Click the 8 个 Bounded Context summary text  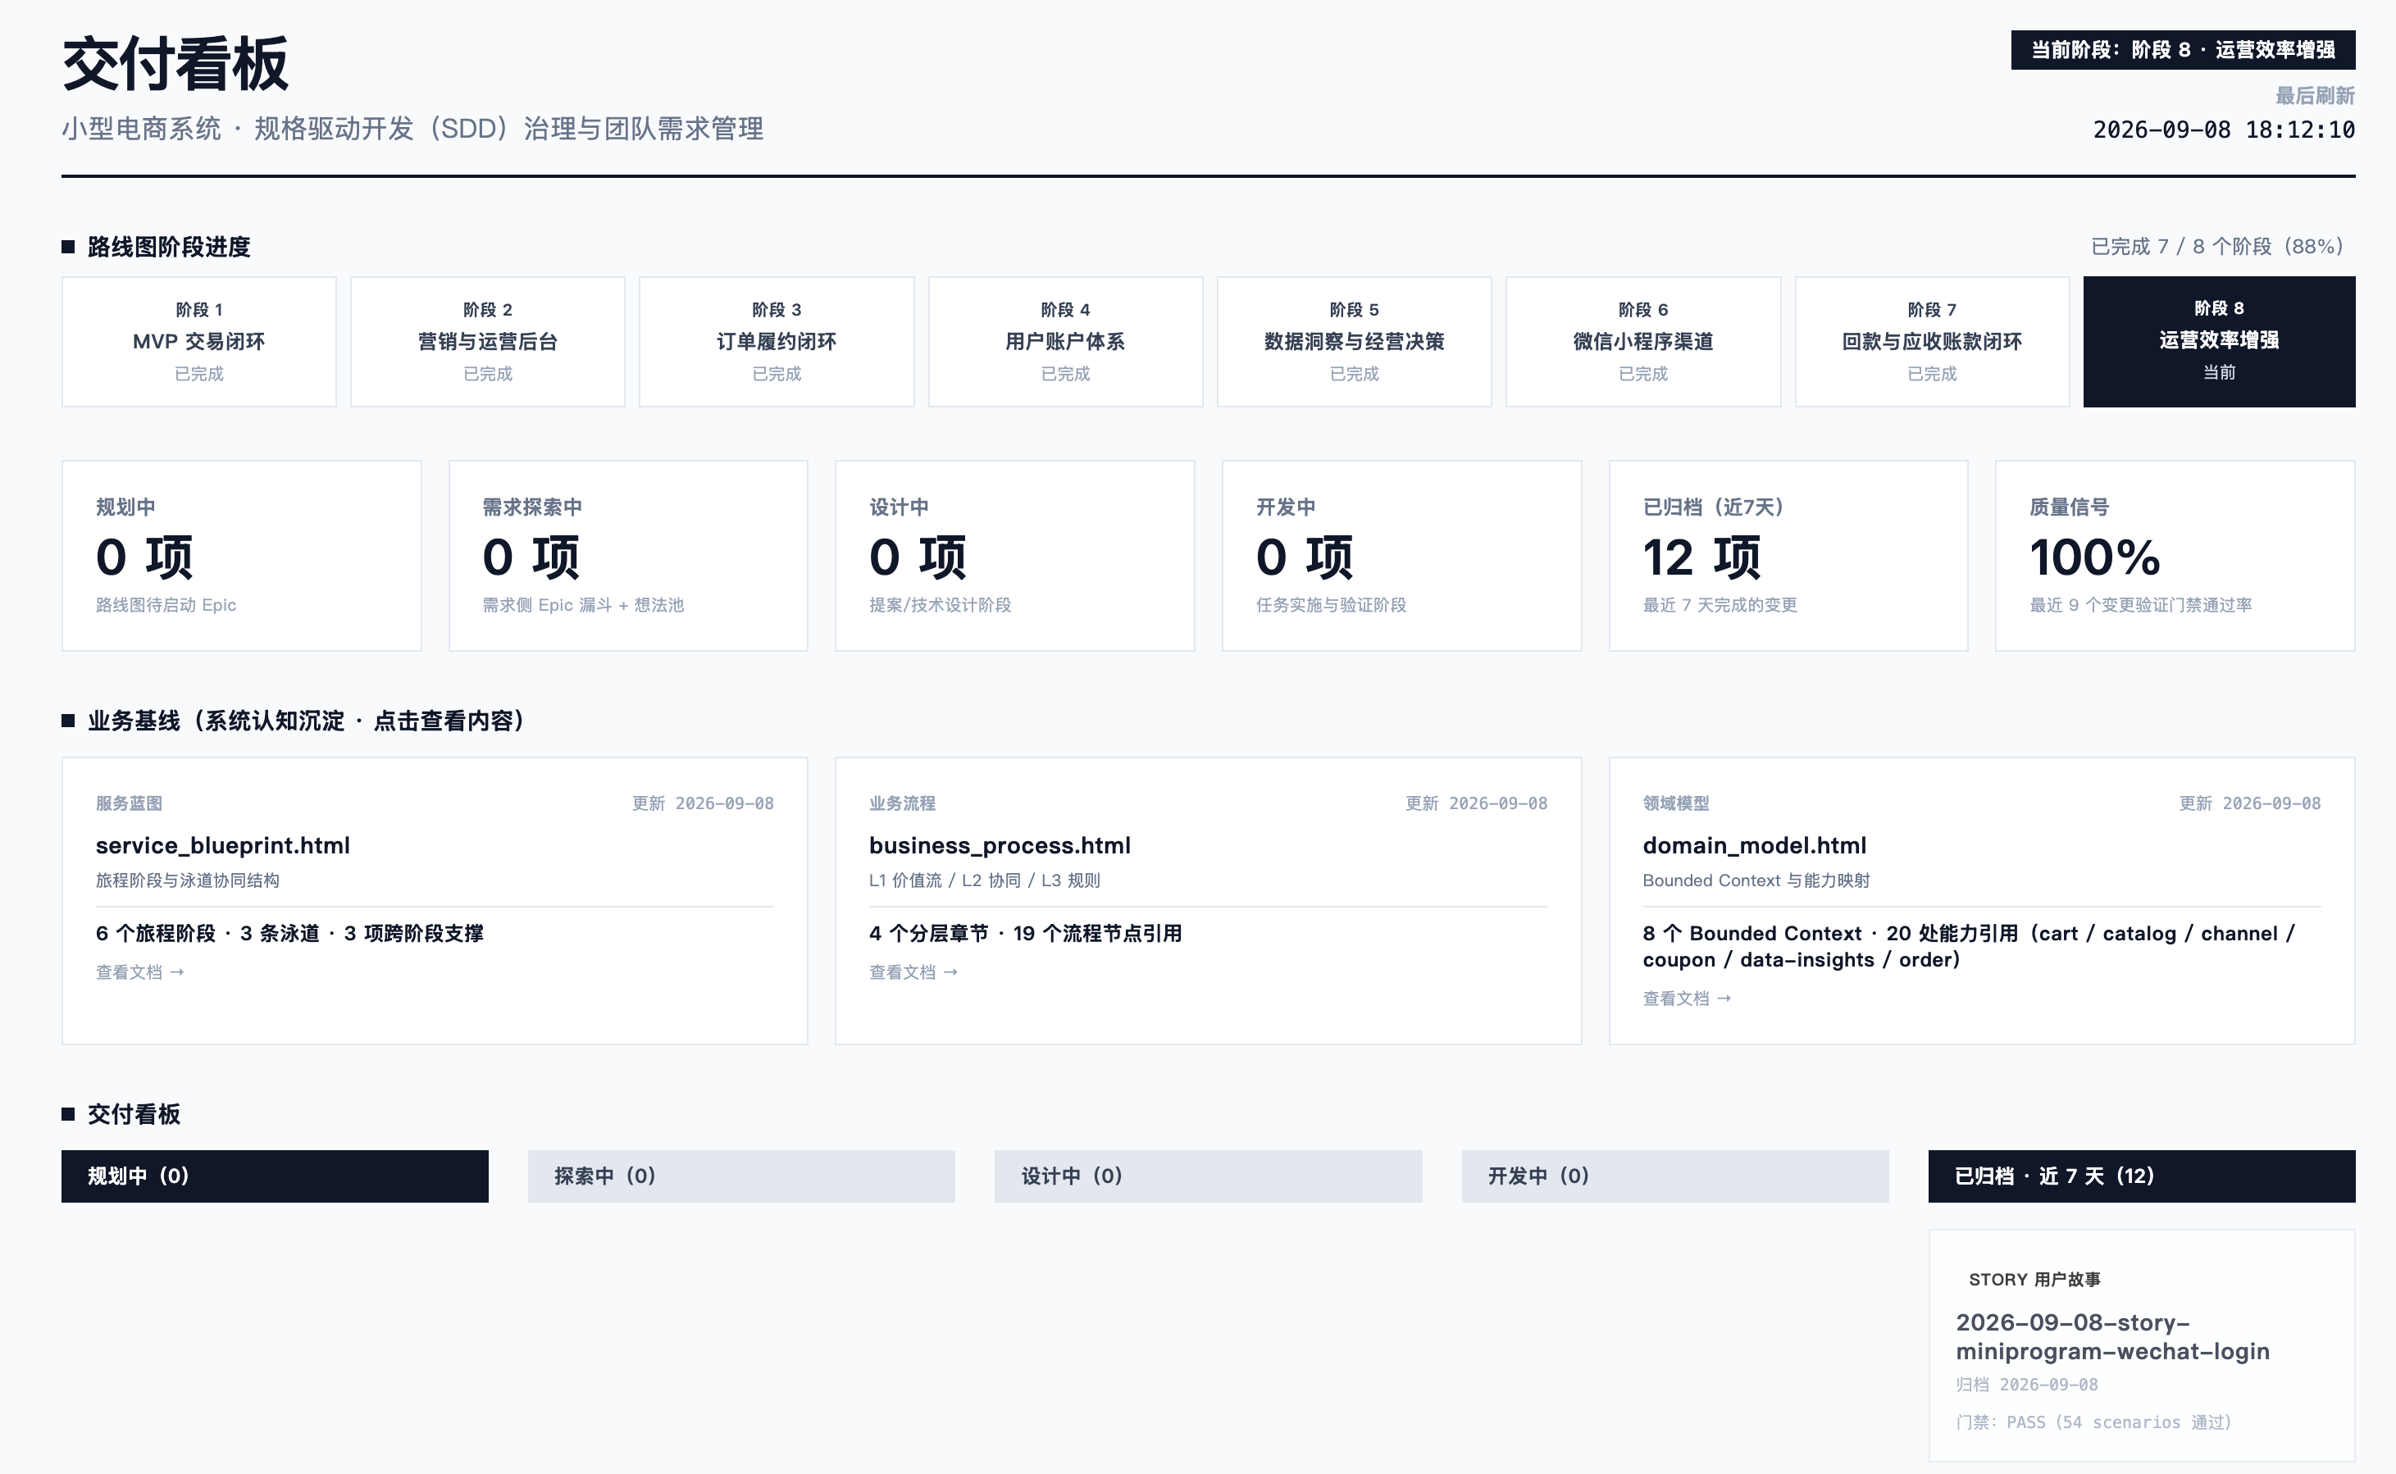pos(1969,947)
